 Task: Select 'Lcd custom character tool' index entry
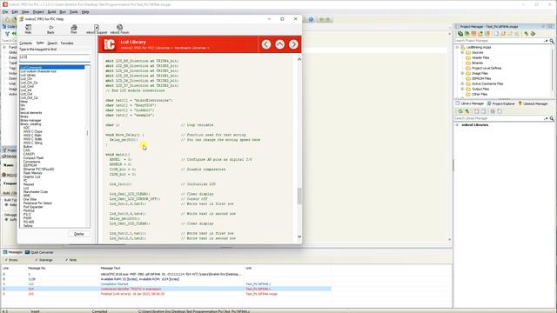(38, 71)
